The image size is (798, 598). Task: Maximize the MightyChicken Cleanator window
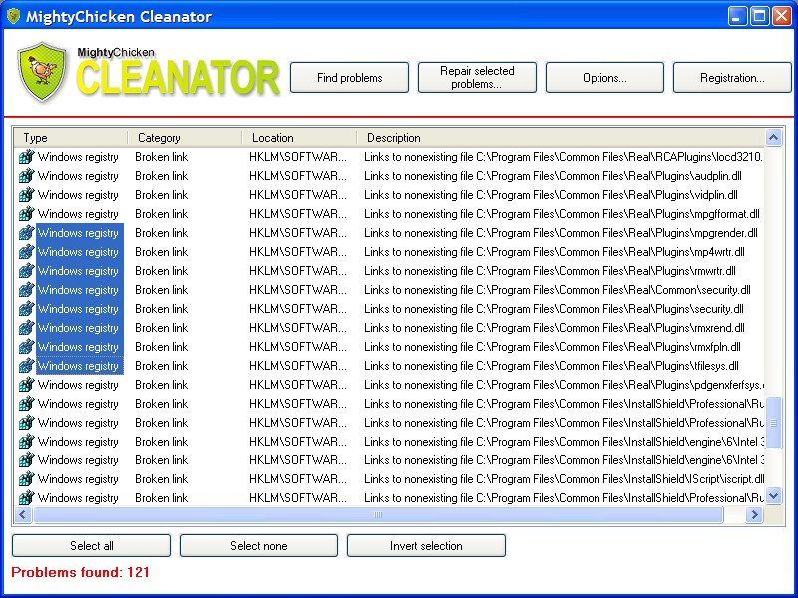coord(759,16)
